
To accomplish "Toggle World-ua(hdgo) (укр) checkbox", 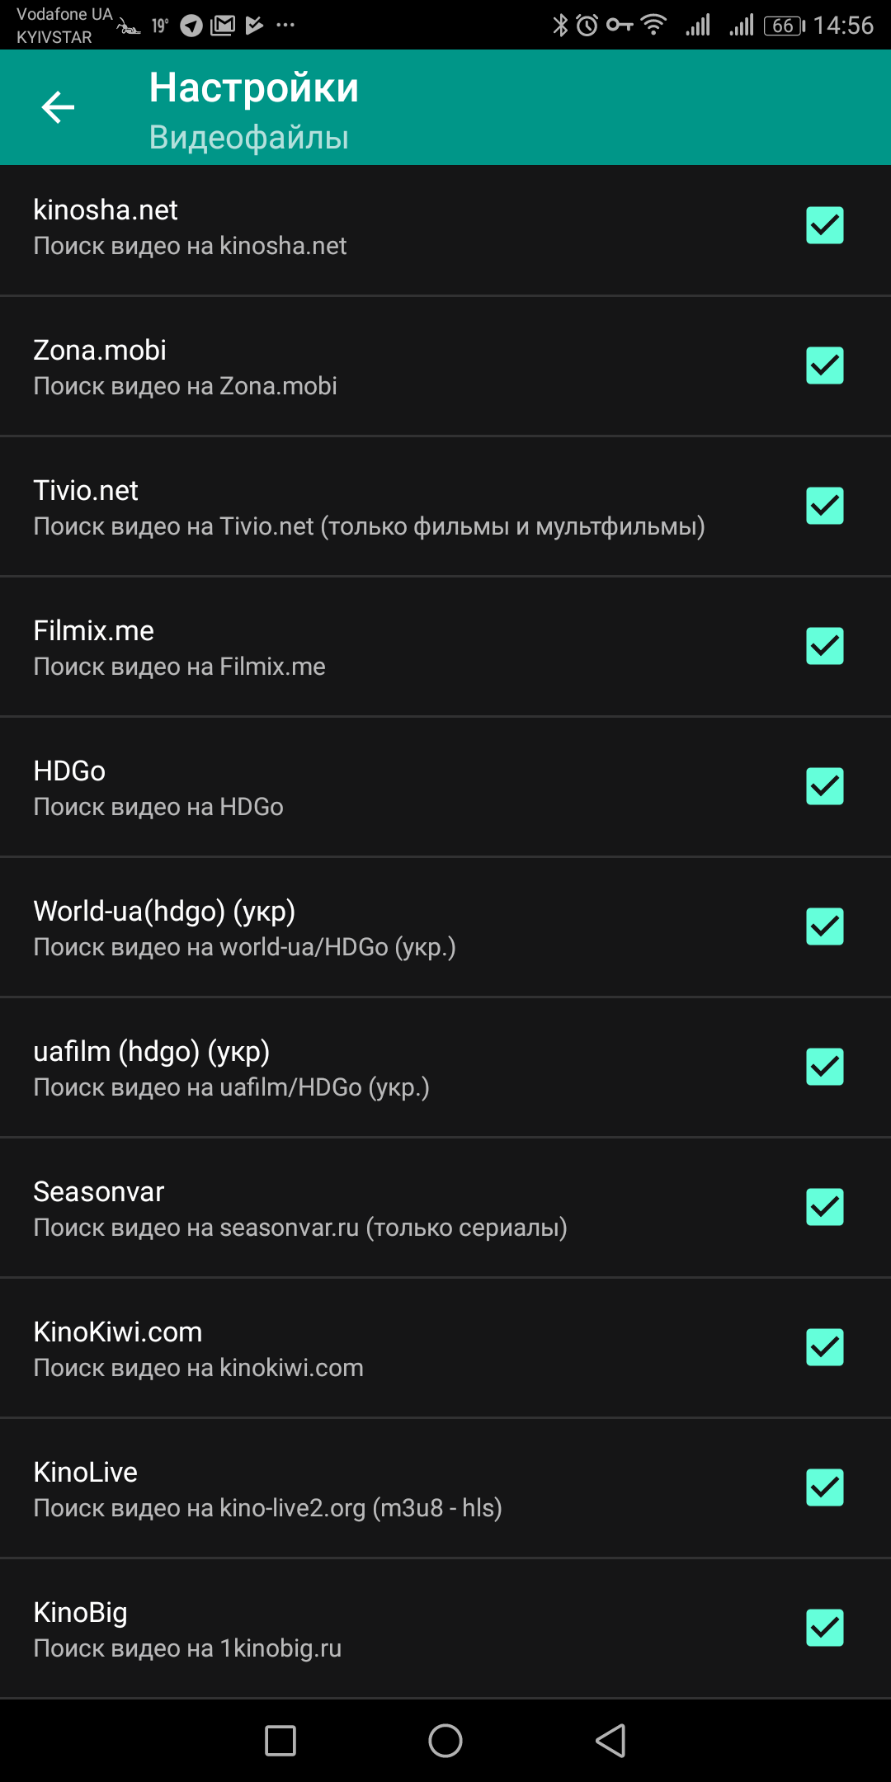I will (x=825, y=926).
